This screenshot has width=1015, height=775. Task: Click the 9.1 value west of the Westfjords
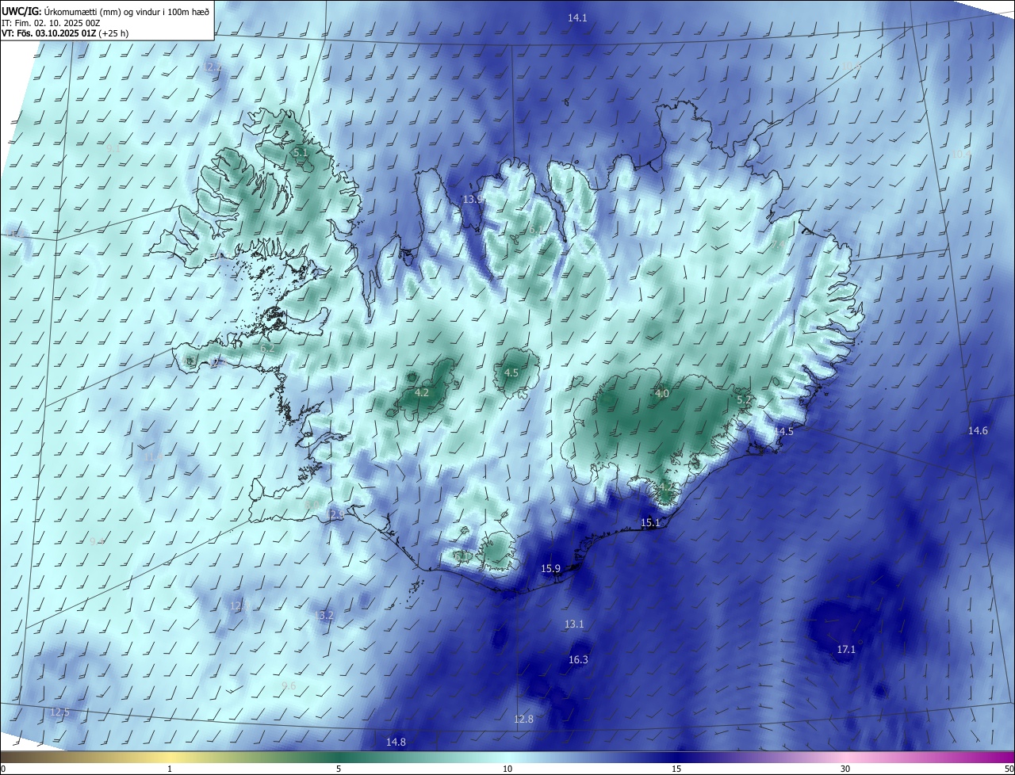click(x=113, y=148)
